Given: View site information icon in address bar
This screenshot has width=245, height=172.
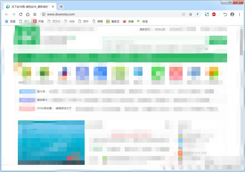Looking at the screenshot, I should pyautogui.click(x=44, y=14).
